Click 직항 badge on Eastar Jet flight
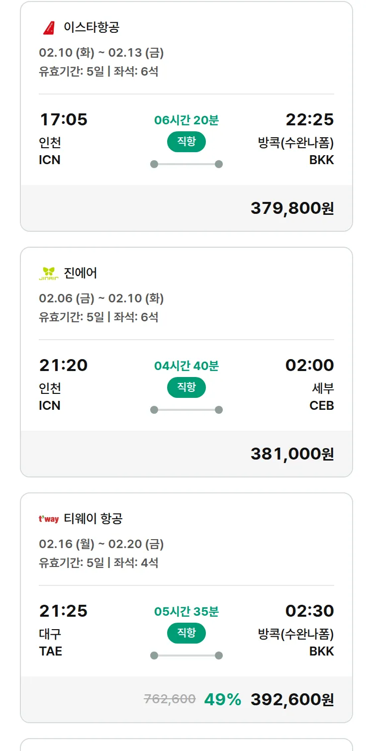 click(x=186, y=142)
